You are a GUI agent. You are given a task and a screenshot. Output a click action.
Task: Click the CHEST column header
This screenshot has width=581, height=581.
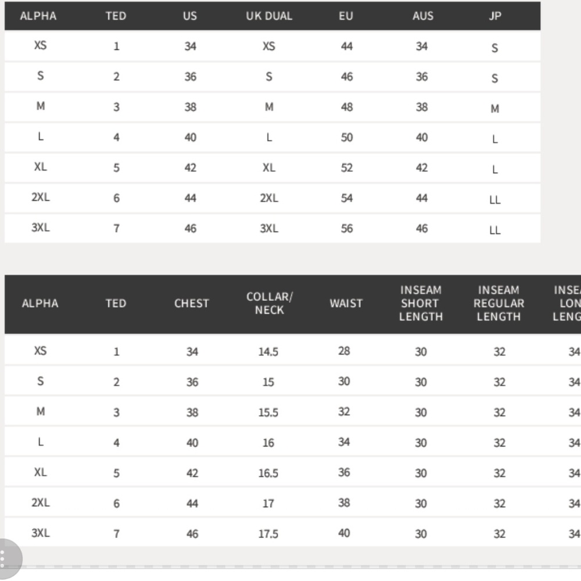tap(191, 303)
